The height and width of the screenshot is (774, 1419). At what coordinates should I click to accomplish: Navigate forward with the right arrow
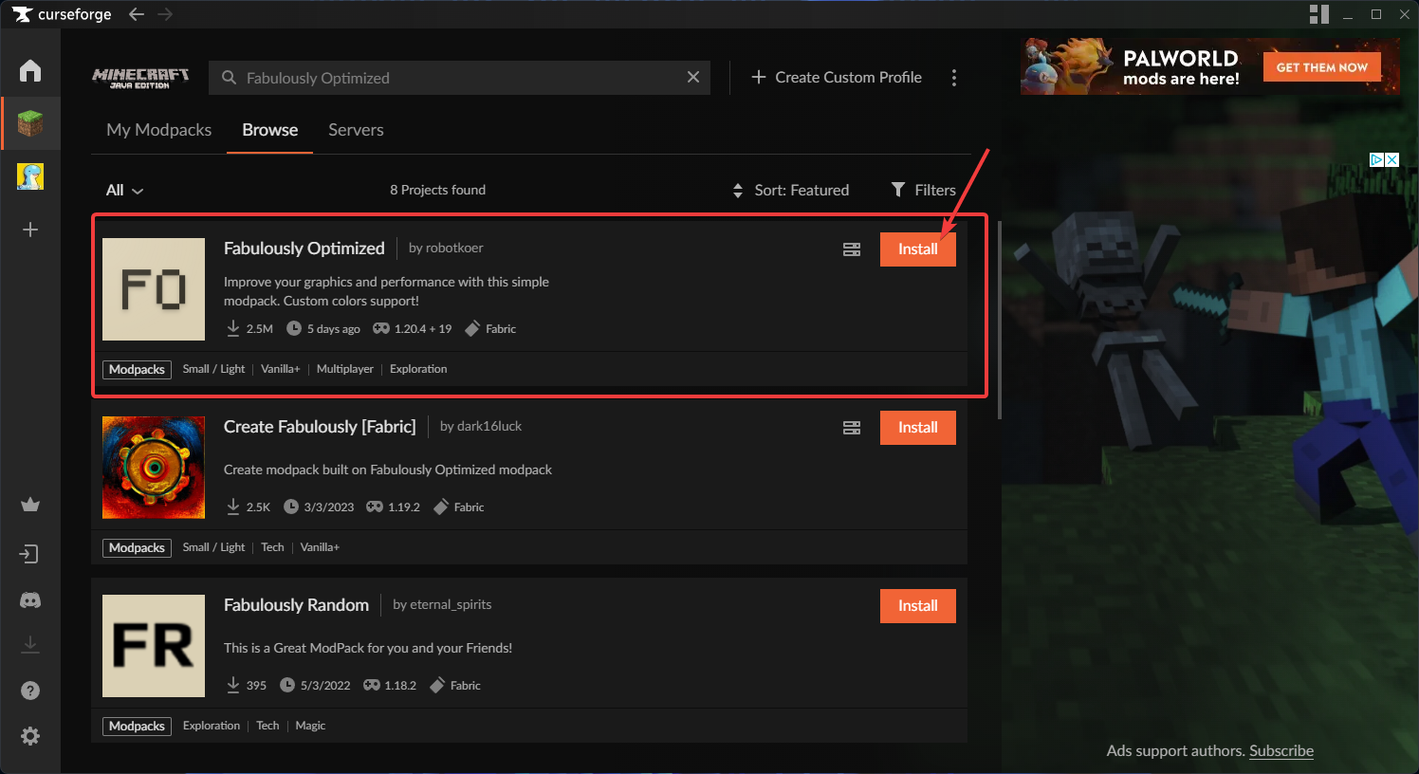(165, 14)
